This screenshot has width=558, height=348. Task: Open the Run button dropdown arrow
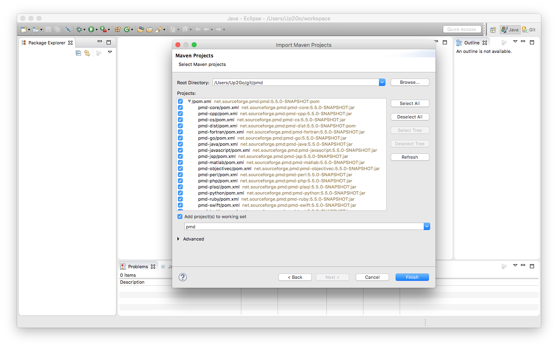(96, 30)
